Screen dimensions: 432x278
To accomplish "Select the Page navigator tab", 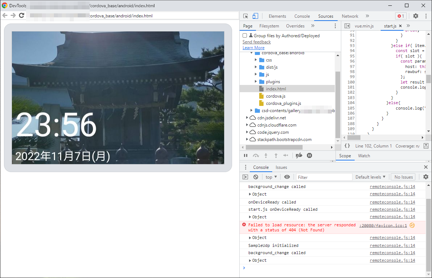I will pos(247,26).
